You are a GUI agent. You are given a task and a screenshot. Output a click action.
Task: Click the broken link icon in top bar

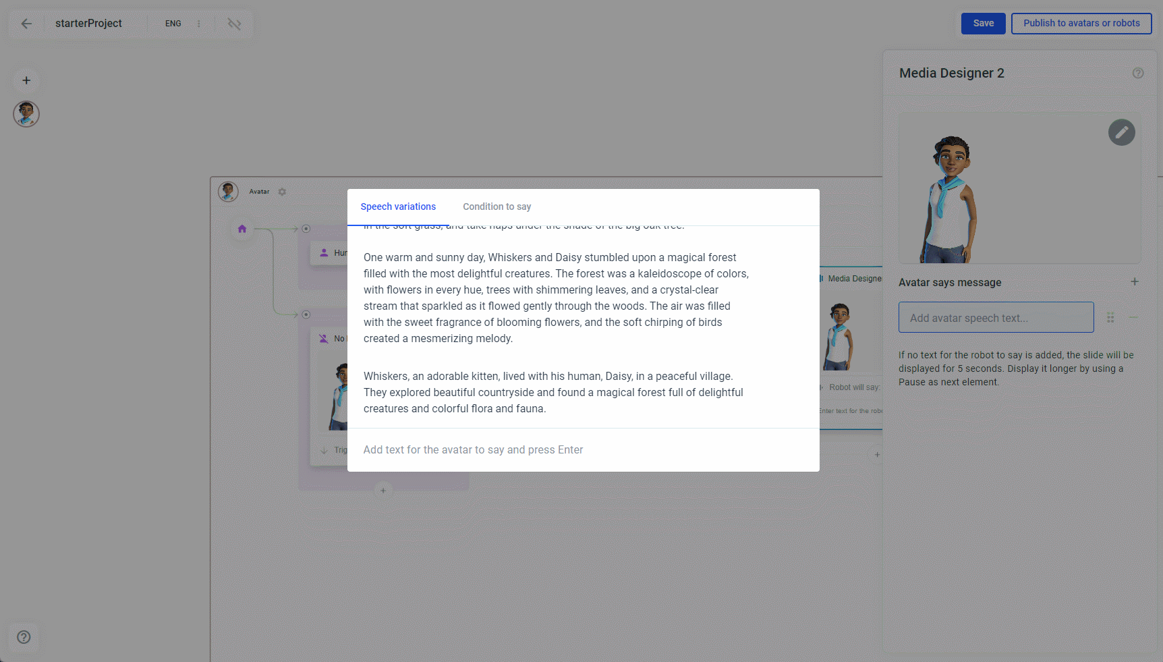pos(234,24)
